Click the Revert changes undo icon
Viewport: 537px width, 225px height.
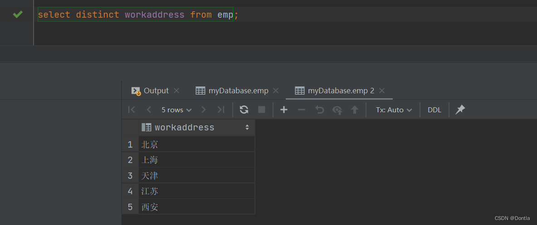click(x=320, y=110)
